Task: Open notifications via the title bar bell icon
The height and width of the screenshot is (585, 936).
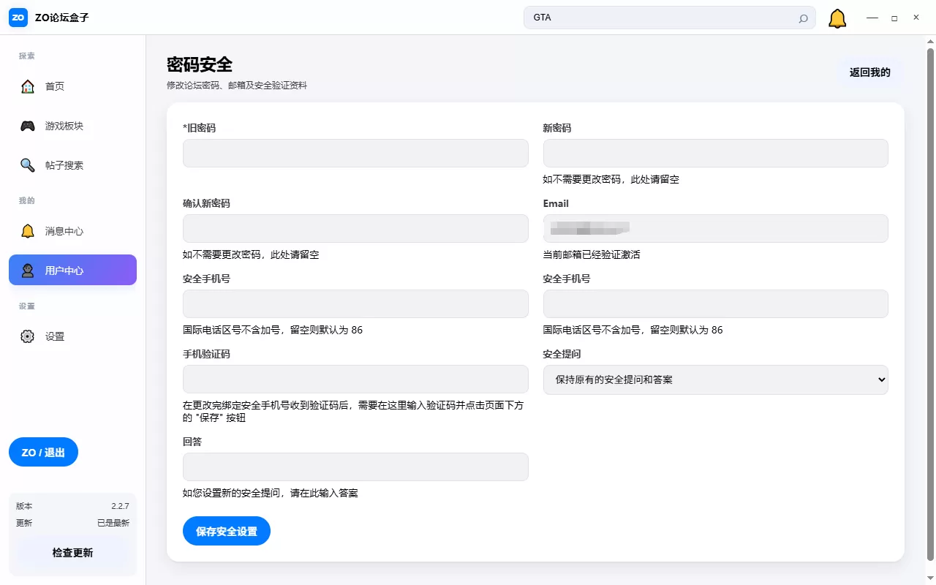Action: tap(837, 18)
